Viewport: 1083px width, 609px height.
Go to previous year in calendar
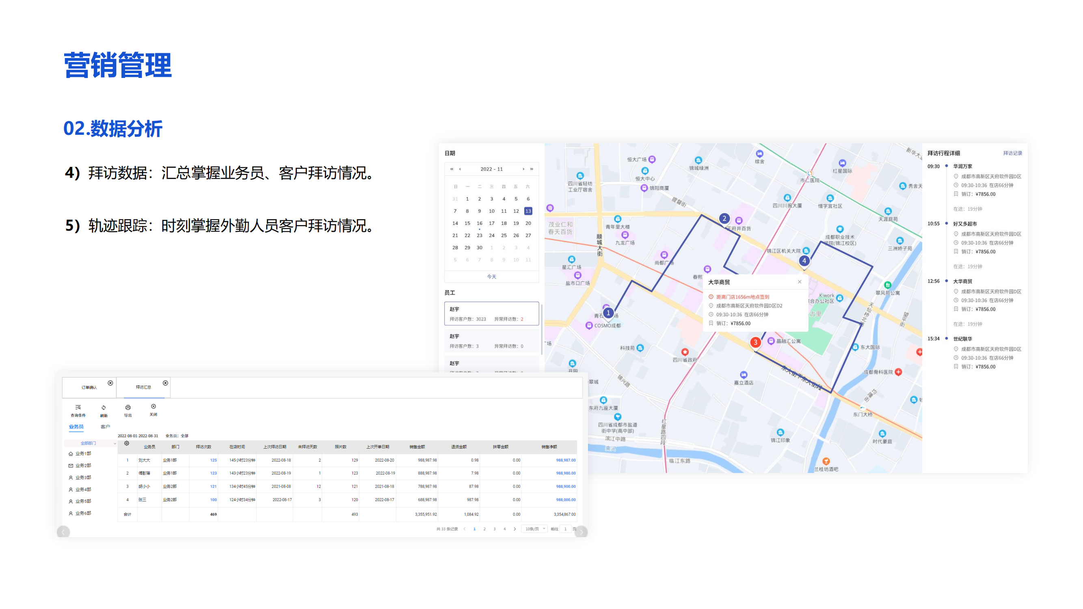452,169
